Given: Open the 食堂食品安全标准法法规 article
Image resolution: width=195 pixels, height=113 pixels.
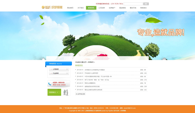Looking at the screenshot, I should [92, 86].
